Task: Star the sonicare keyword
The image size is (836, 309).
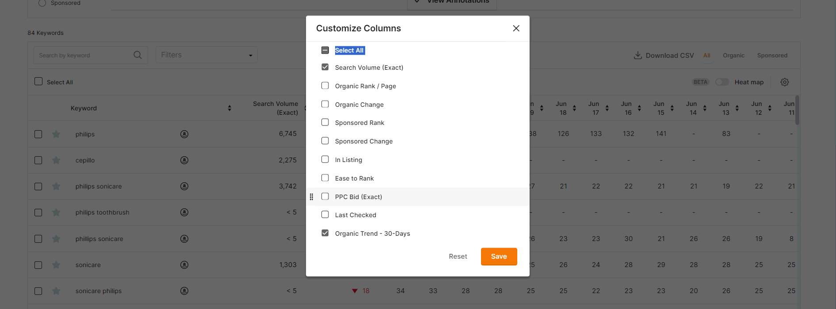Action: point(56,264)
